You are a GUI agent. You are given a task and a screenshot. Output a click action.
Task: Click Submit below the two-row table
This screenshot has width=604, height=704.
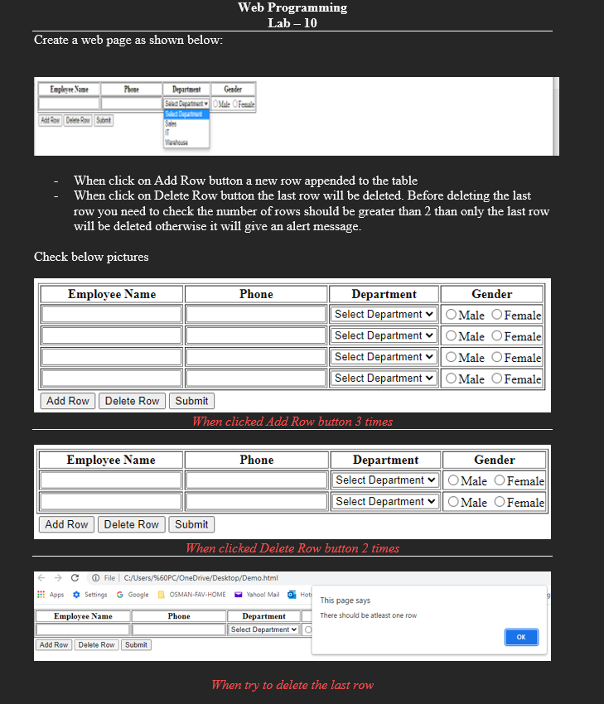coord(191,524)
